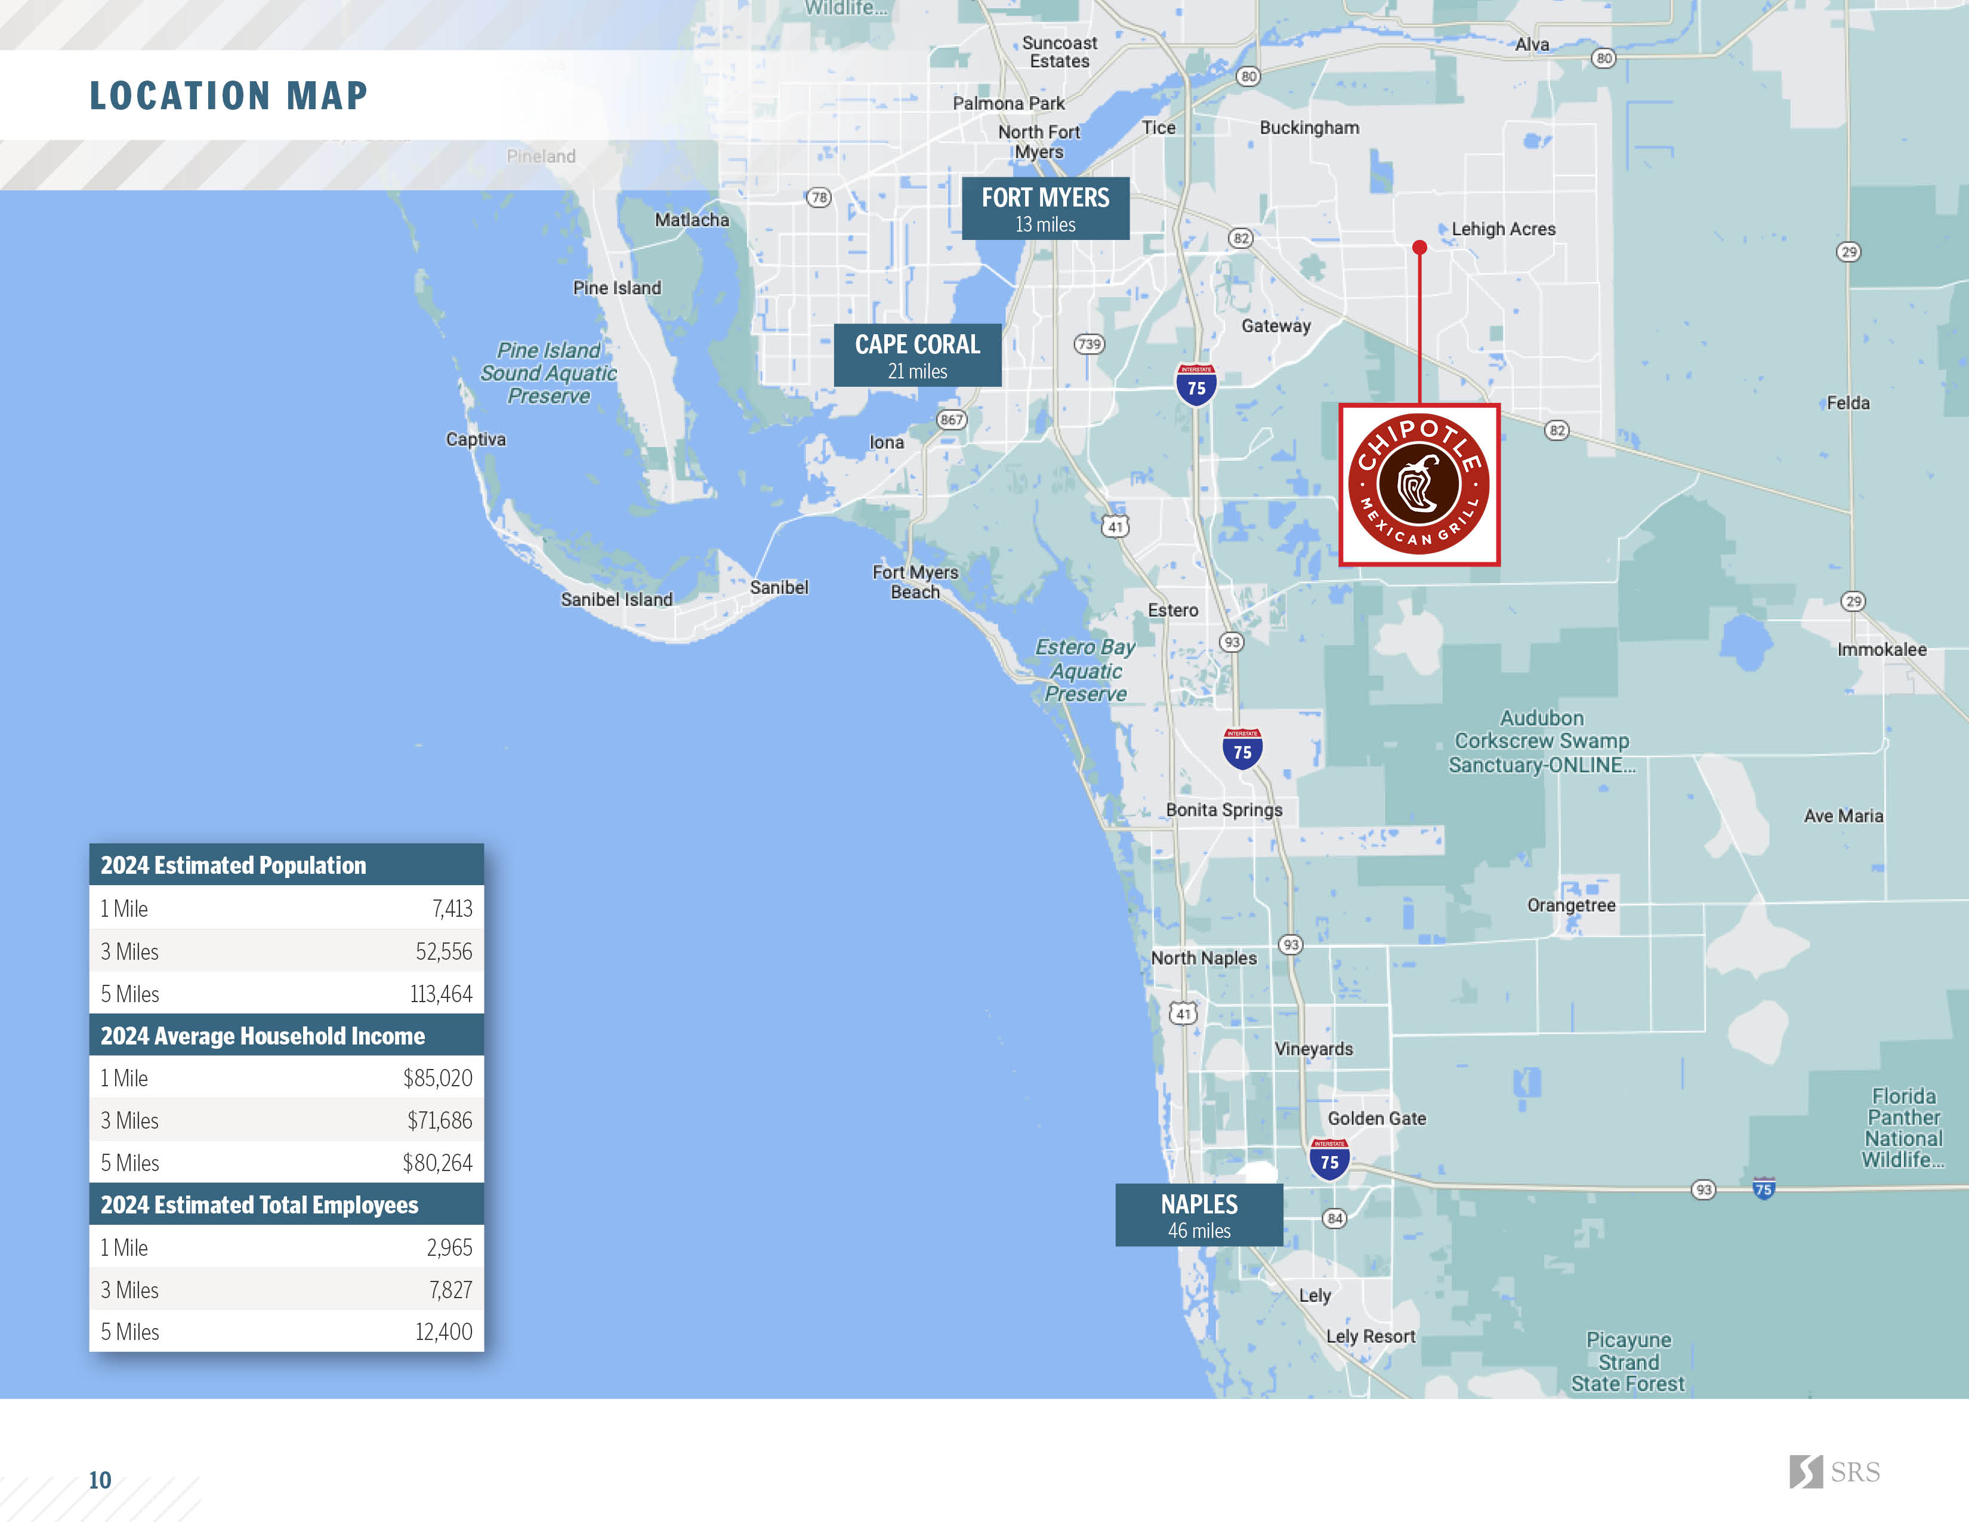Viewport: 1969px width, 1522px height.
Task: Click the Pine Island Sound Aquatic Preserve label
Action: click(x=548, y=372)
